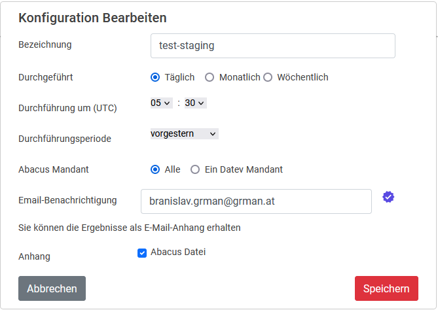Select the Monatlich radio option

(x=210, y=77)
